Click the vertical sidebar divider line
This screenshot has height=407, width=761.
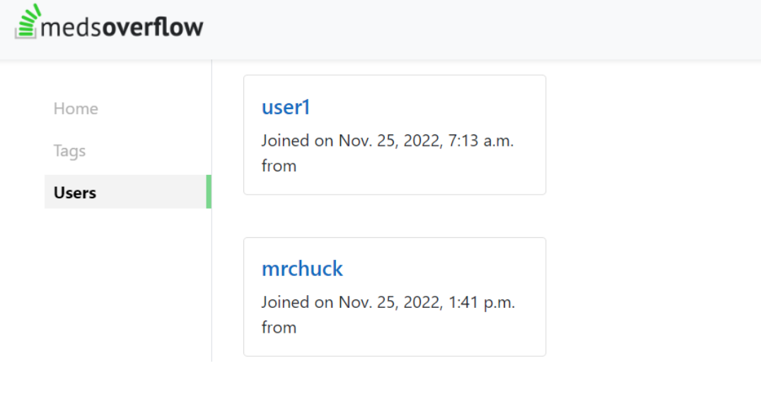click(211, 292)
